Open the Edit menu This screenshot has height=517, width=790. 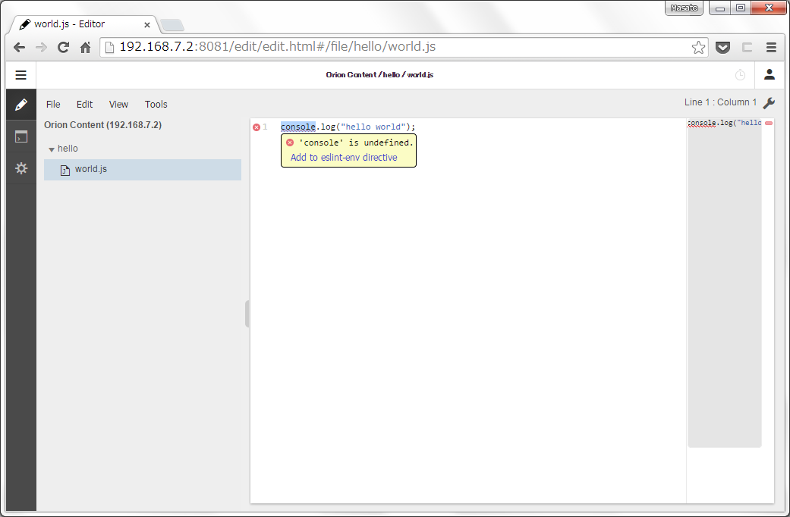coord(84,104)
